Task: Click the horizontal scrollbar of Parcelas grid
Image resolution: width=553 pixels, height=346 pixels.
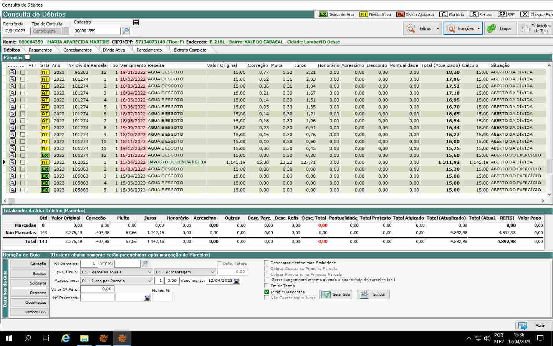Action: pyautogui.click(x=274, y=201)
